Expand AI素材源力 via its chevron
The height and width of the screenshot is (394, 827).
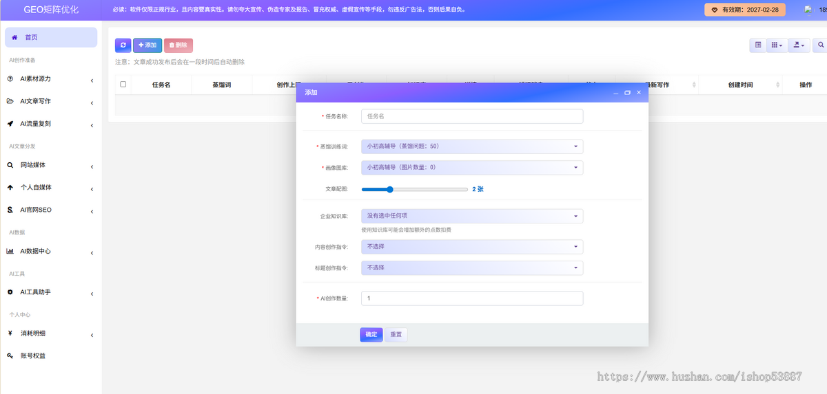click(x=92, y=80)
